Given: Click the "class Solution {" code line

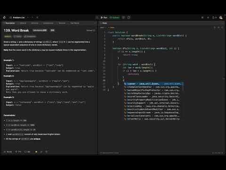Looking at the screenshot, I should coord(118,33).
